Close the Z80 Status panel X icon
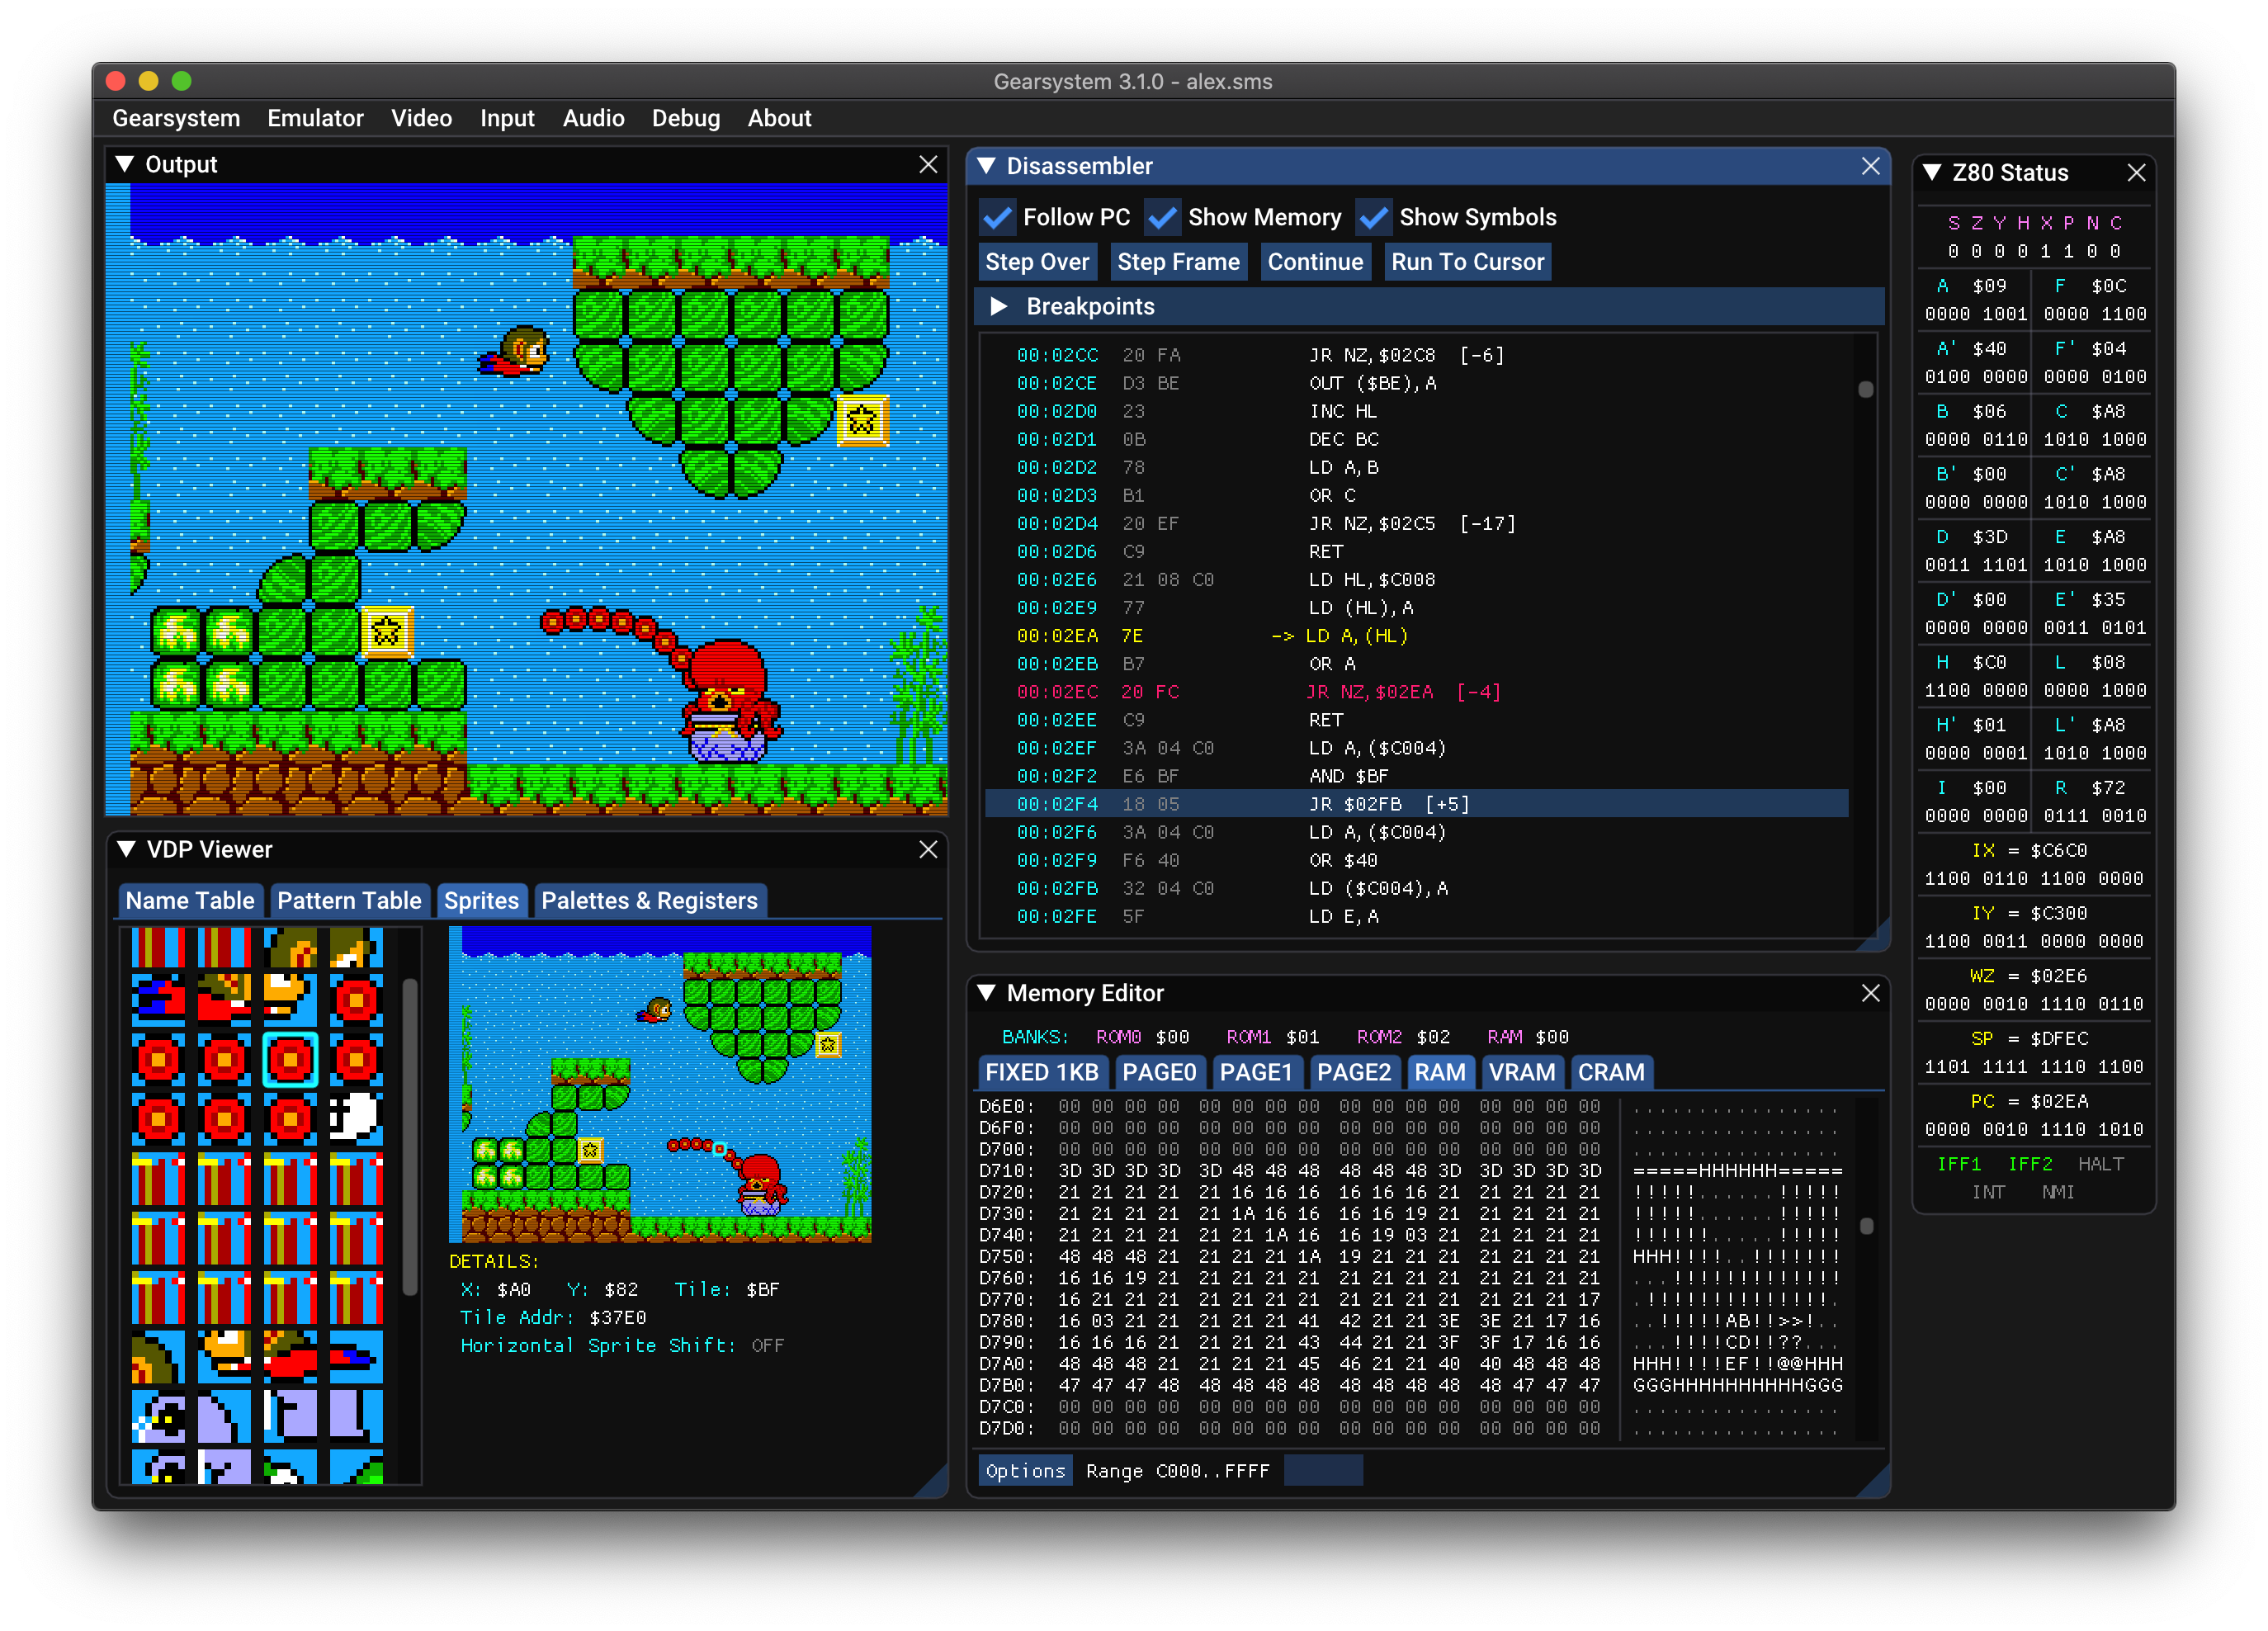The image size is (2268, 1631). coord(2136,172)
